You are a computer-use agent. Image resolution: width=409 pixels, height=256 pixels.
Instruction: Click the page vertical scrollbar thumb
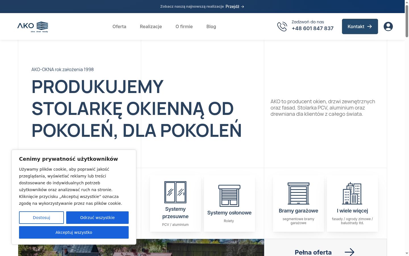coord(407,21)
